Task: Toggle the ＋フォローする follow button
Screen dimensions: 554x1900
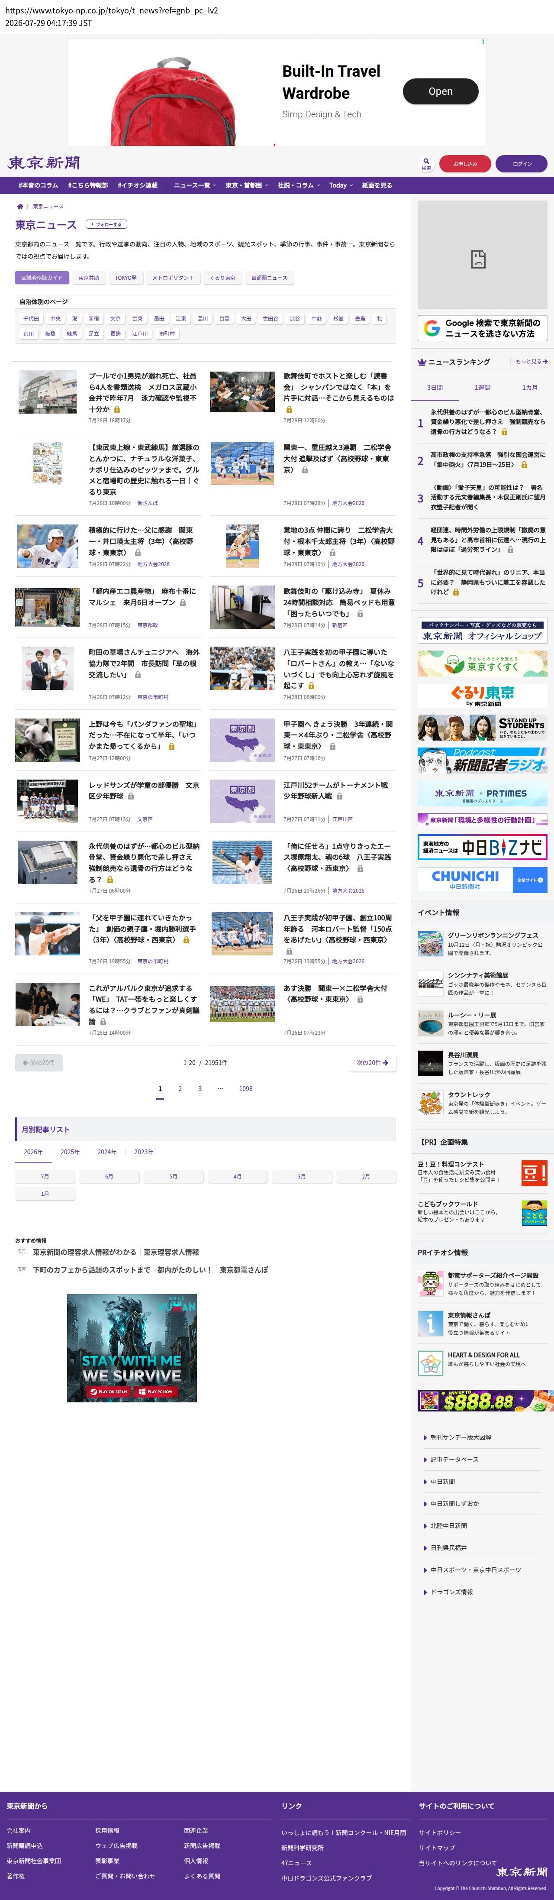Action: [x=106, y=224]
